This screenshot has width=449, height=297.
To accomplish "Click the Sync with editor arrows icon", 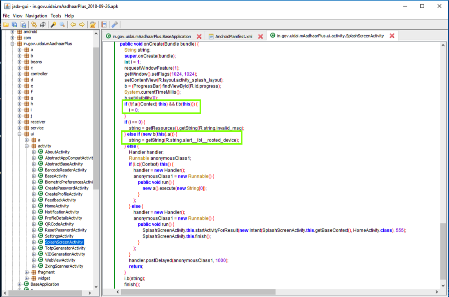I will [34, 24].
